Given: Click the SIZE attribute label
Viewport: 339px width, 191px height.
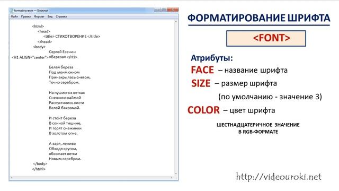Looking at the screenshot, I should (201, 83).
